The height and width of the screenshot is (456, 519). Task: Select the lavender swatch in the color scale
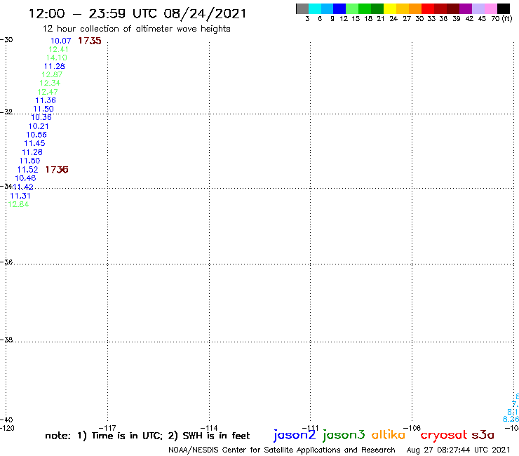[x=478, y=8]
